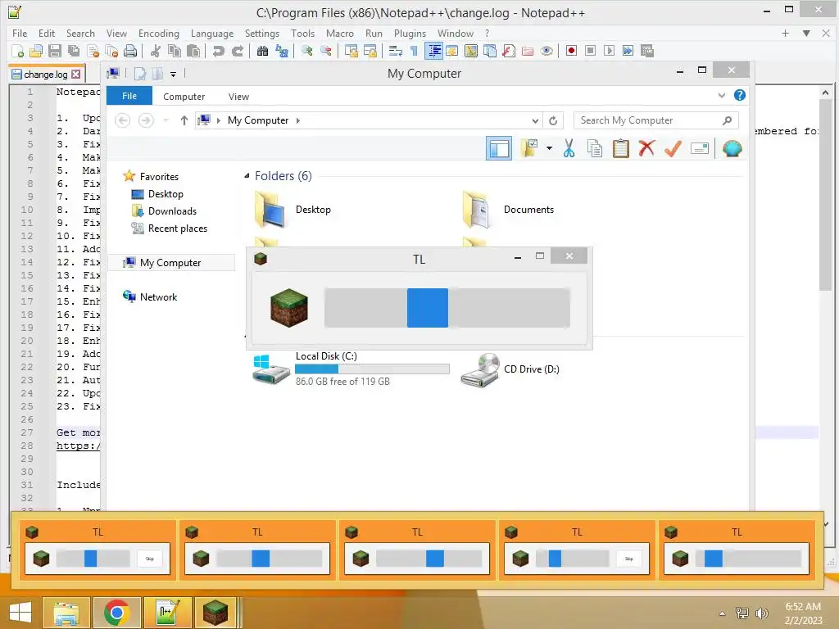Open recent locations dropdown arrow
The height and width of the screenshot is (629, 839).
coord(166,120)
